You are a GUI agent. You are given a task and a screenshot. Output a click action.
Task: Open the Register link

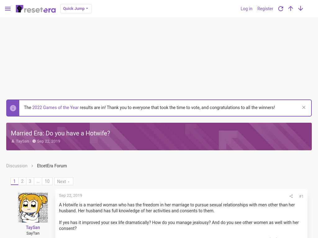coord(265,9)
